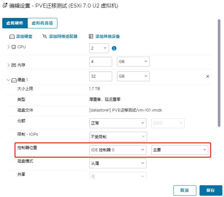
Task: Open the CPU count dropdown
Action: (x=99, y=48)
